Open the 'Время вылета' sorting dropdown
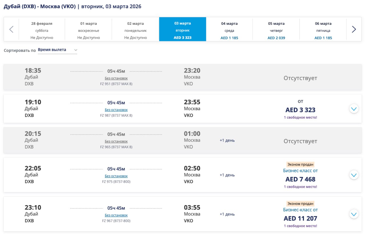This screenshot has width=365, height=235. coord(57,49)
